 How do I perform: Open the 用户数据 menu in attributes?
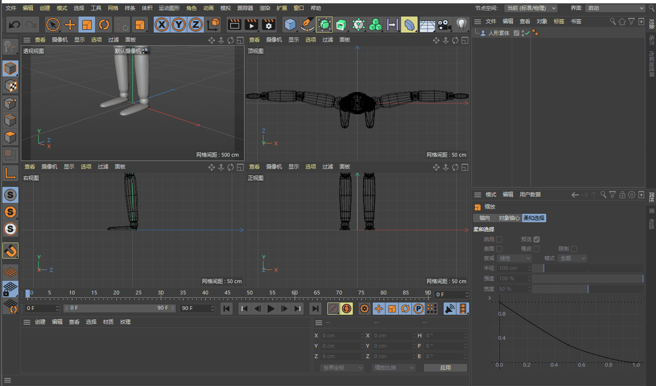tap(530, 194)
